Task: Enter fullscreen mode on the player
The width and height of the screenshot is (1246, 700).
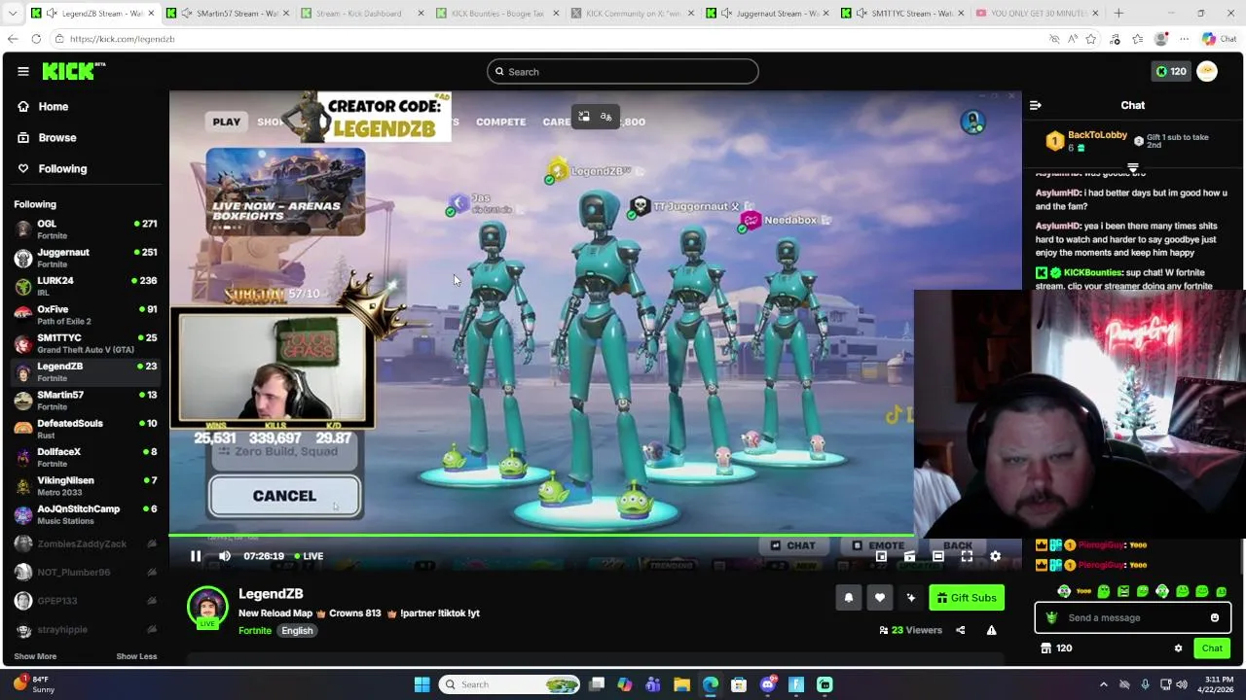Action: click(967, 556)
